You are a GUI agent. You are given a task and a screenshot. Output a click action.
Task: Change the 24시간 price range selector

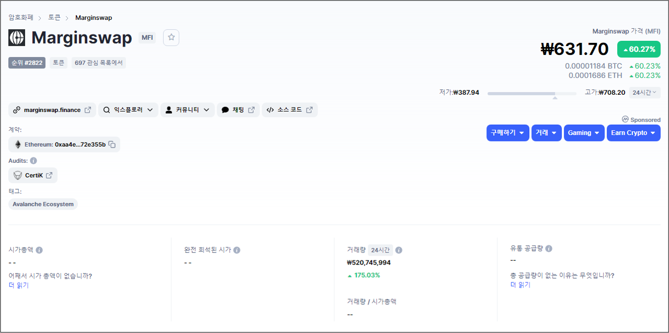(644, 93)
